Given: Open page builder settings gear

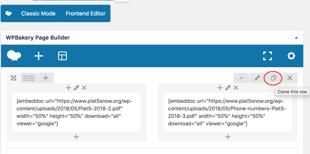Looking at the screenshot, I should [x=291, y=56].
